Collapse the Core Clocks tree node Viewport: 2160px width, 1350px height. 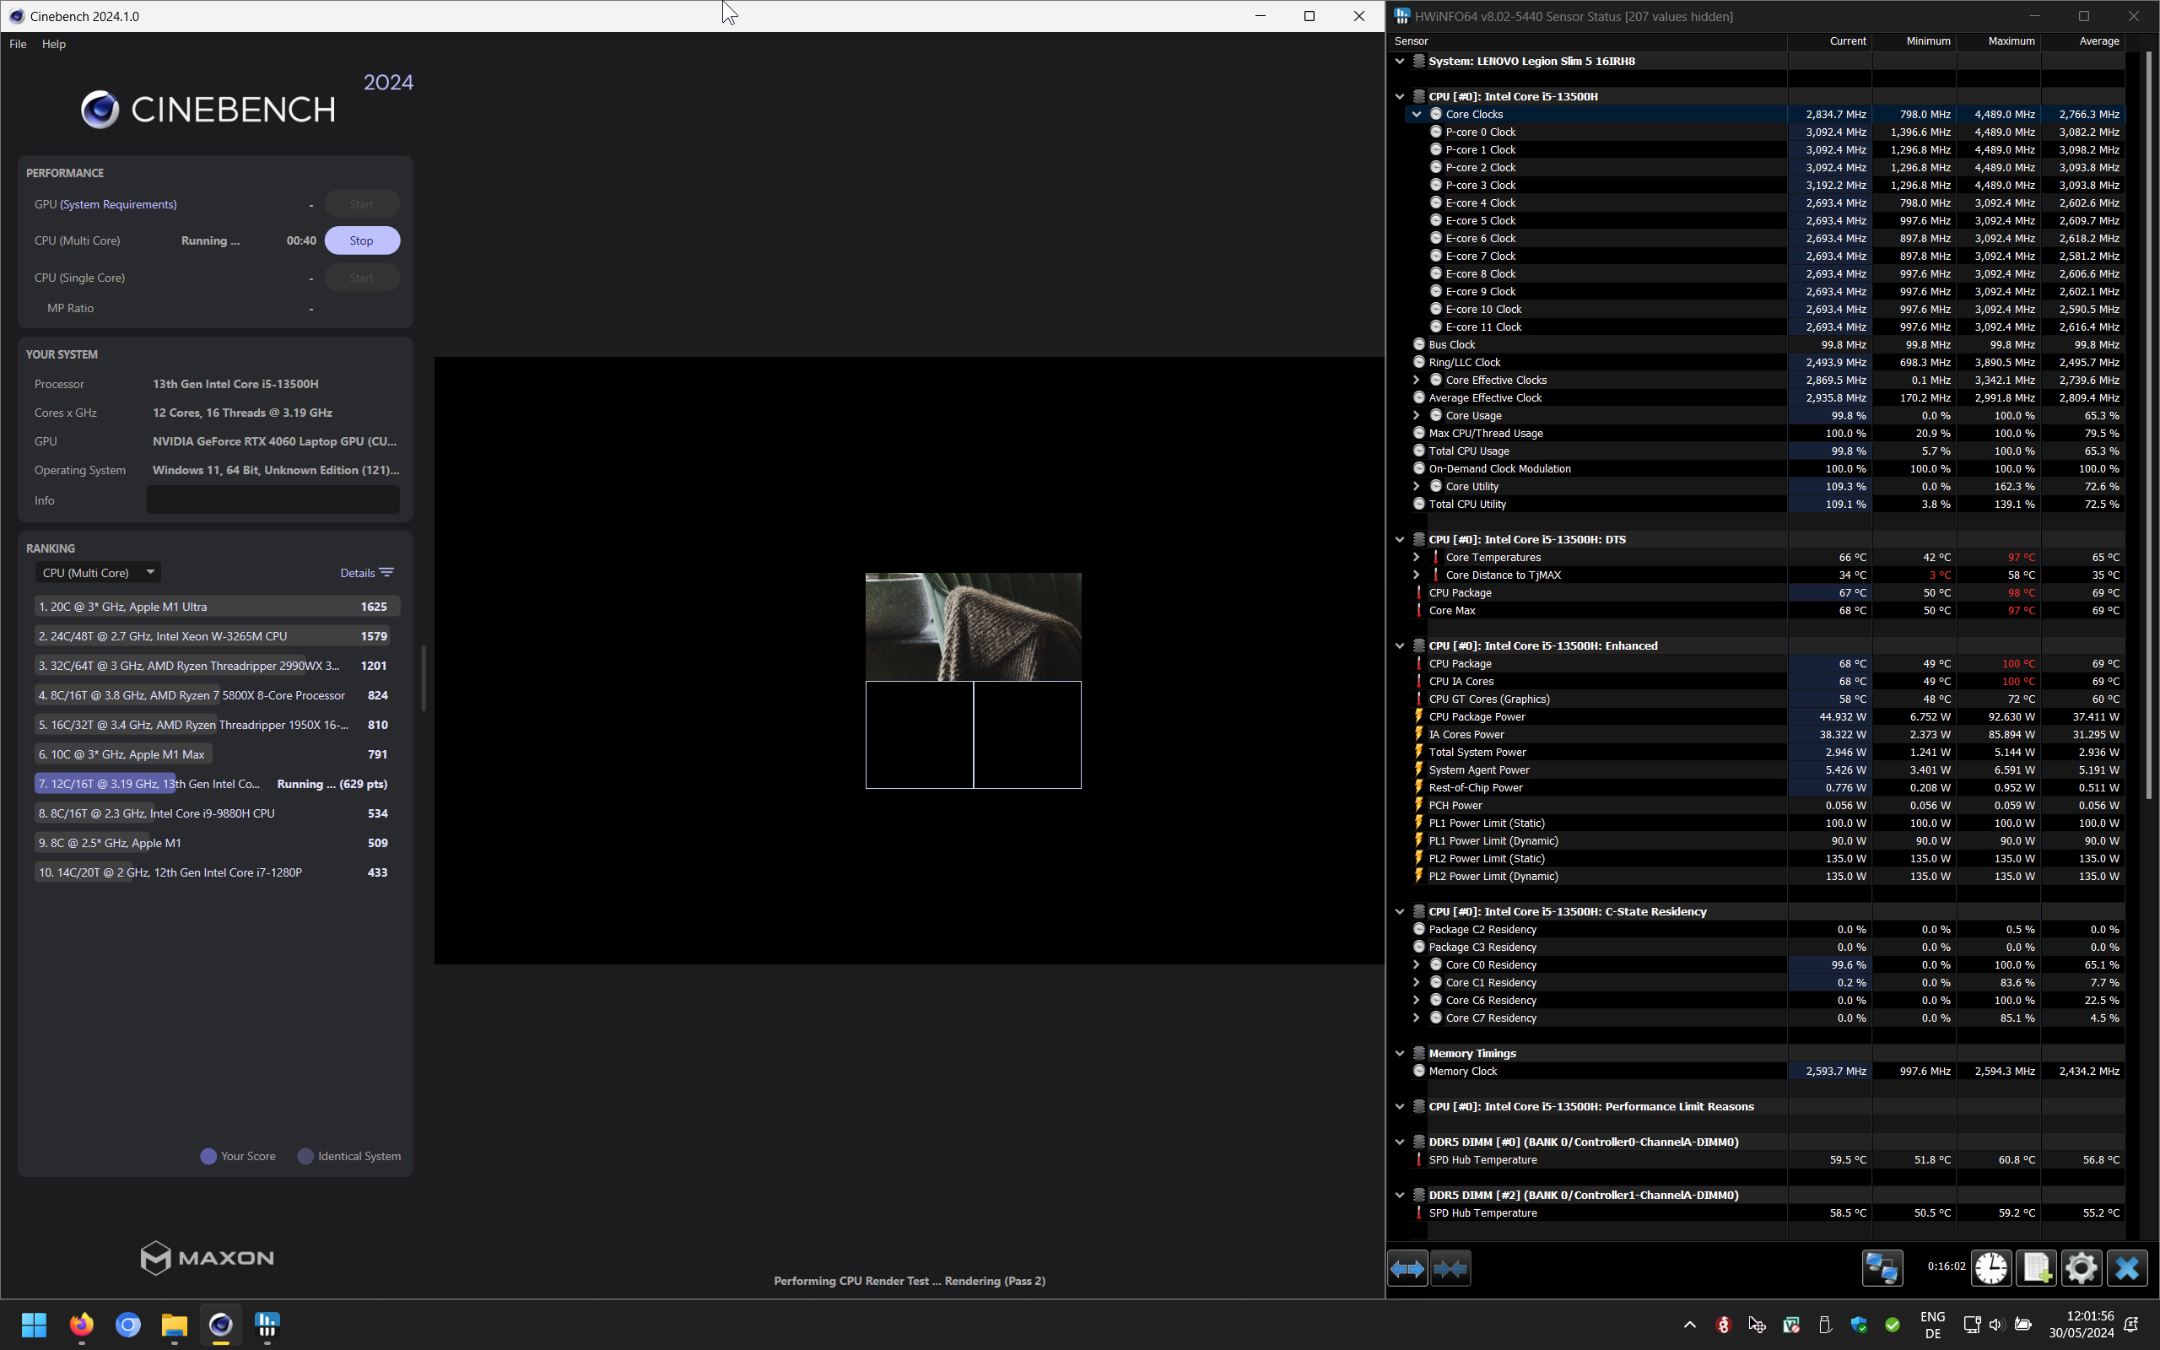coord(1417,114)
